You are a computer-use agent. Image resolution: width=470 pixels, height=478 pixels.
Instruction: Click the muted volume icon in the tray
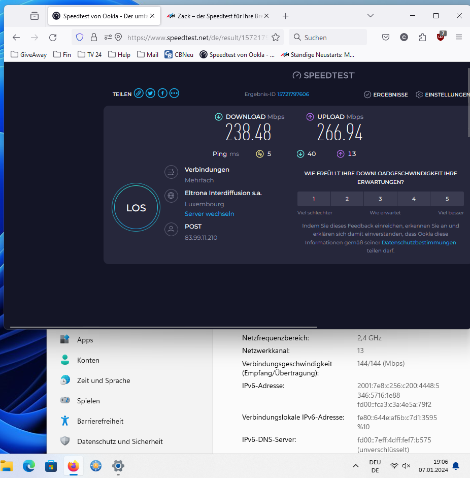pos(407,465)
